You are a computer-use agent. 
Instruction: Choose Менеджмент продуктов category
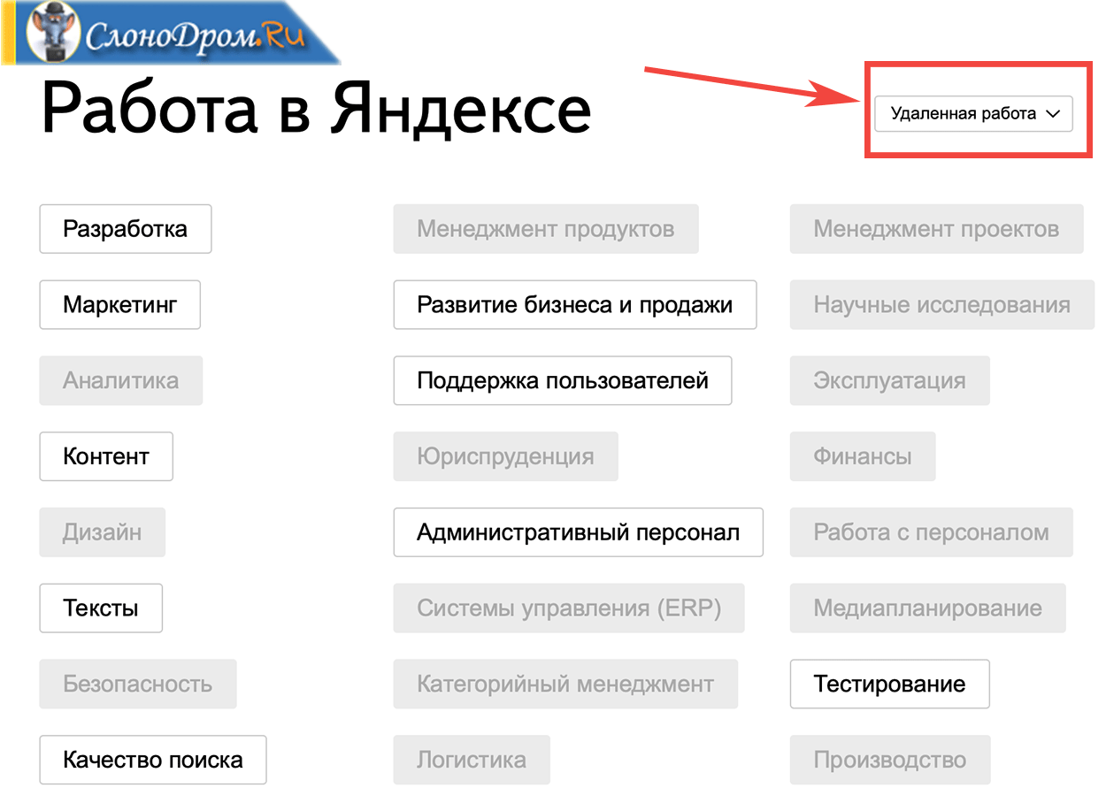(546, 229)
